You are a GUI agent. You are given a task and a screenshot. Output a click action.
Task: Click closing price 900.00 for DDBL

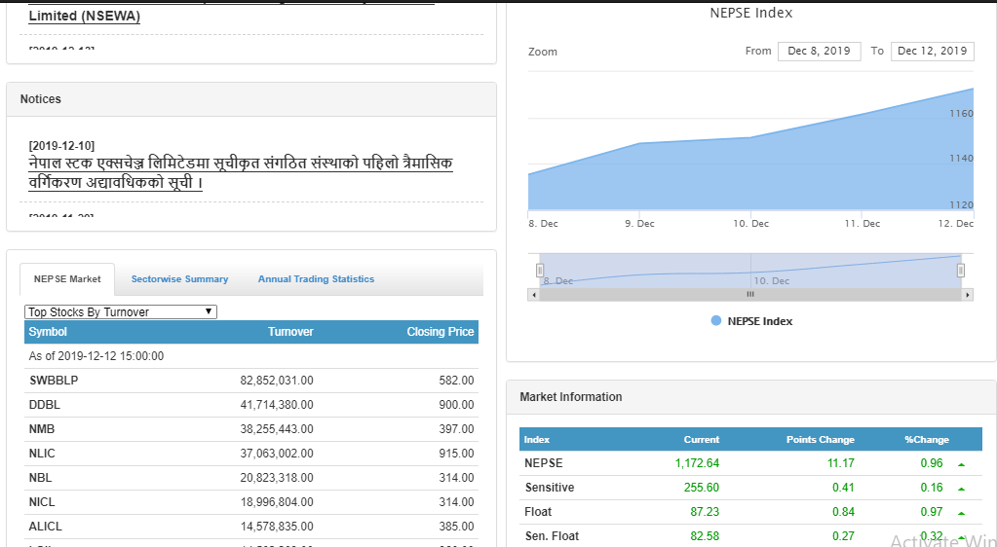click(x=456, y=405)
